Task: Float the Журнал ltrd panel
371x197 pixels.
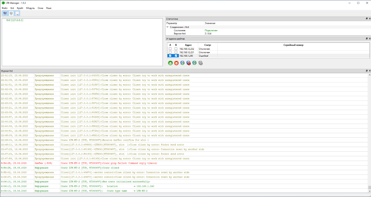Action: [x=367, y=71]
